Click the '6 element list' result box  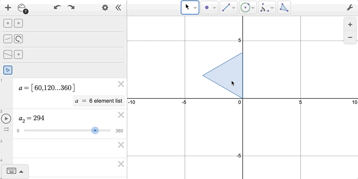pos(99,101)
